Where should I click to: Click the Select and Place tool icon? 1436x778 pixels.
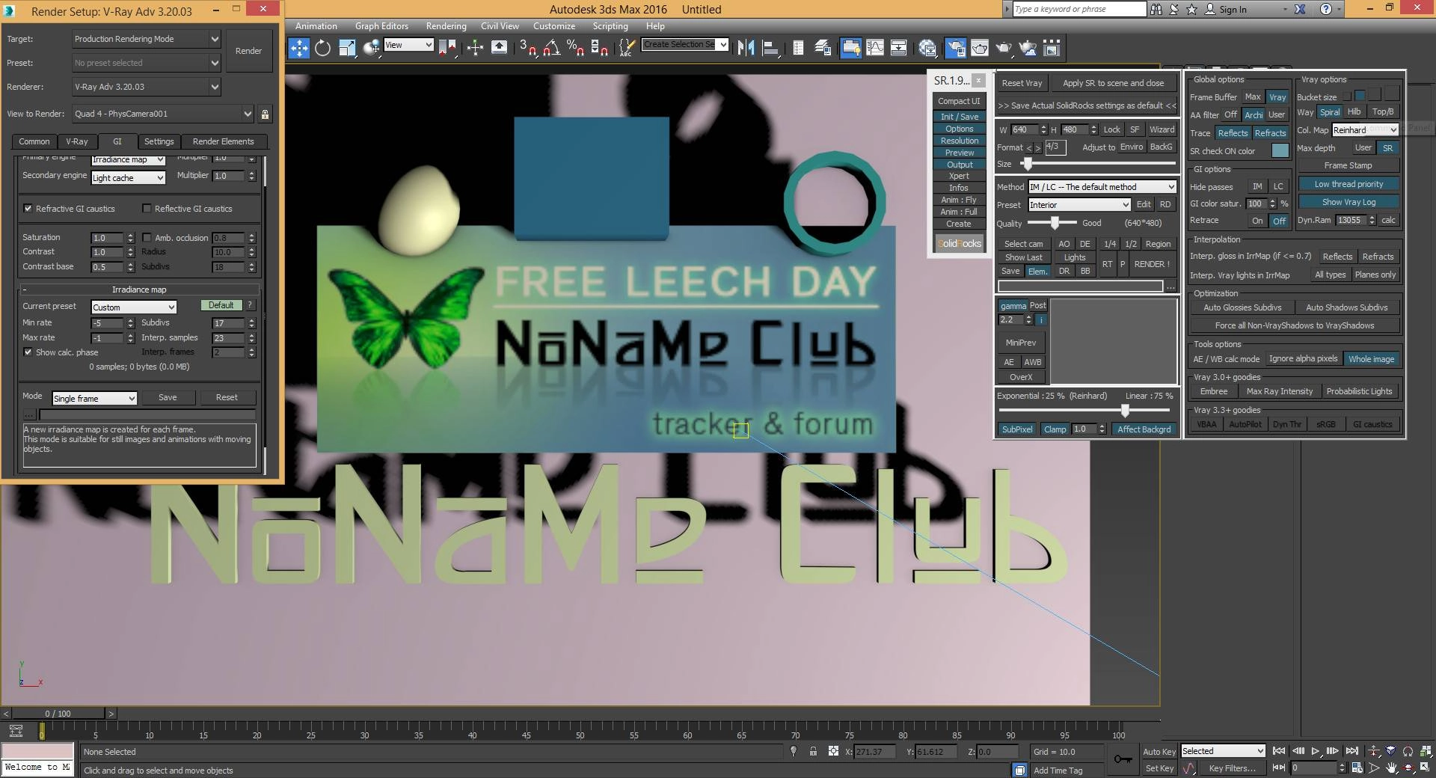click(371, 48)
